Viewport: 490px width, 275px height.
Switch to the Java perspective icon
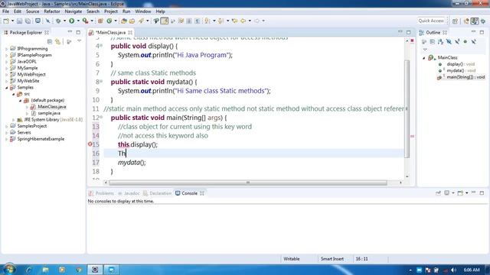tap(475, 21)
